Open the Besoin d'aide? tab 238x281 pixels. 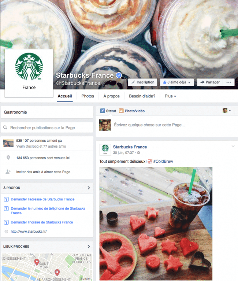tap(142, 96)
